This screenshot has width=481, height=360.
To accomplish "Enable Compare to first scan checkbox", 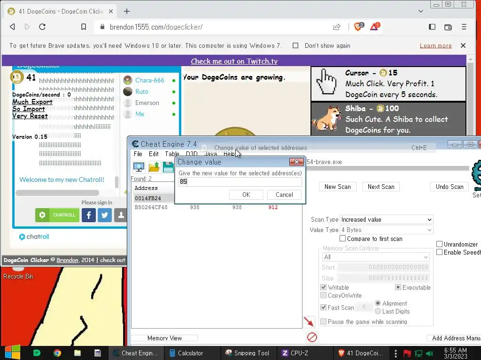I will tap(343, 239).
